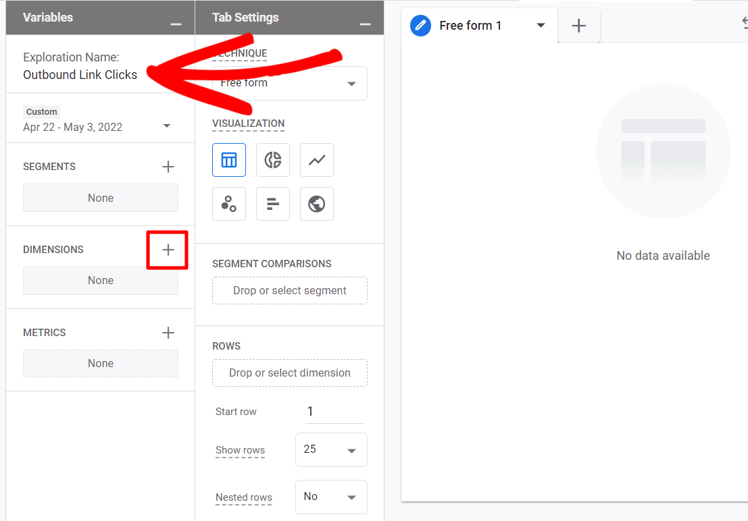The width and height of the screenshot is (748, 521).
Task: Select the bar chart visualization
Action: (272, 203)
